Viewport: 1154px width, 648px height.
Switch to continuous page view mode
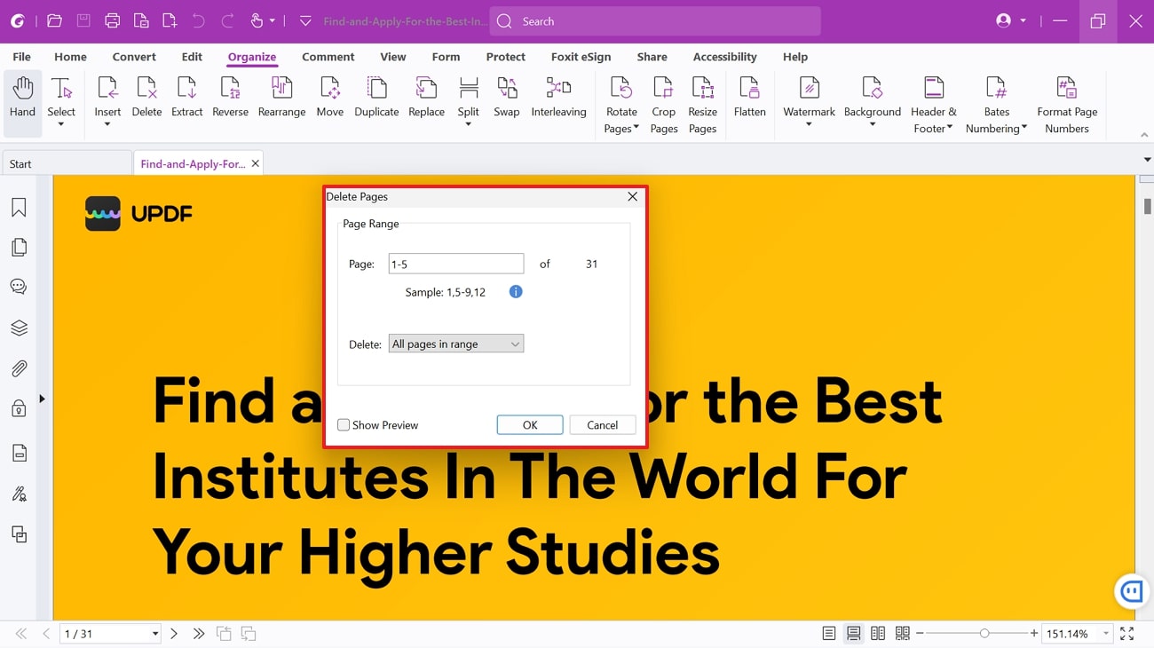pyautogui.click(x=853, y=634)
